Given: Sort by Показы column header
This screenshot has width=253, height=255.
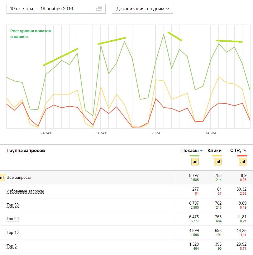Looking at the screenshot, I should point(190,151).
